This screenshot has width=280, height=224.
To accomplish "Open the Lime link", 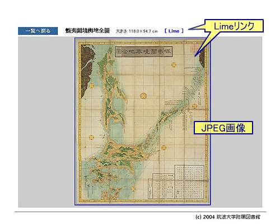I will tap(174, 31).
